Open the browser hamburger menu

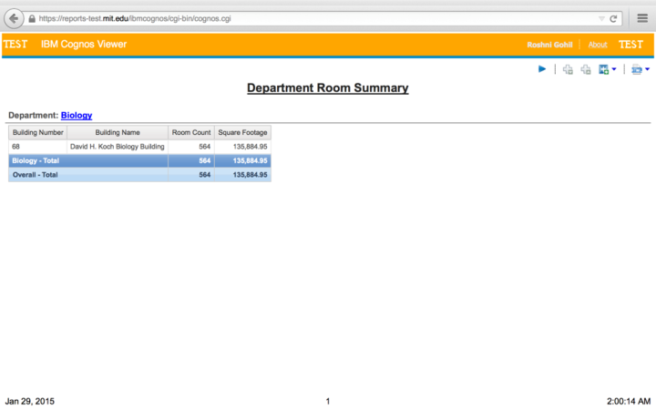coord(642,18)
